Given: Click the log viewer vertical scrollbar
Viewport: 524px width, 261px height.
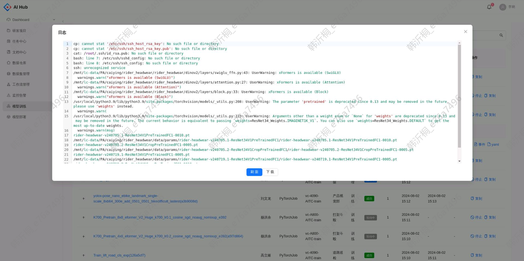Looking at the screenshot, I should tap(459, 96).
